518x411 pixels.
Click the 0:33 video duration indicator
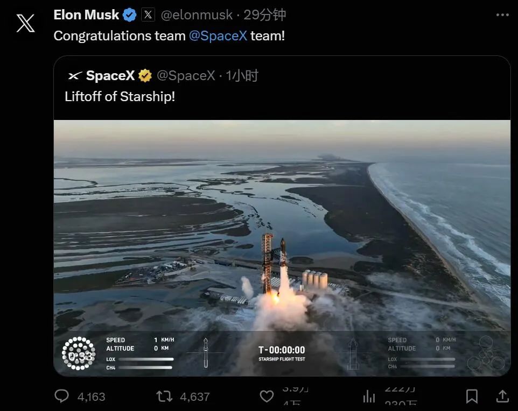(79, 356)
